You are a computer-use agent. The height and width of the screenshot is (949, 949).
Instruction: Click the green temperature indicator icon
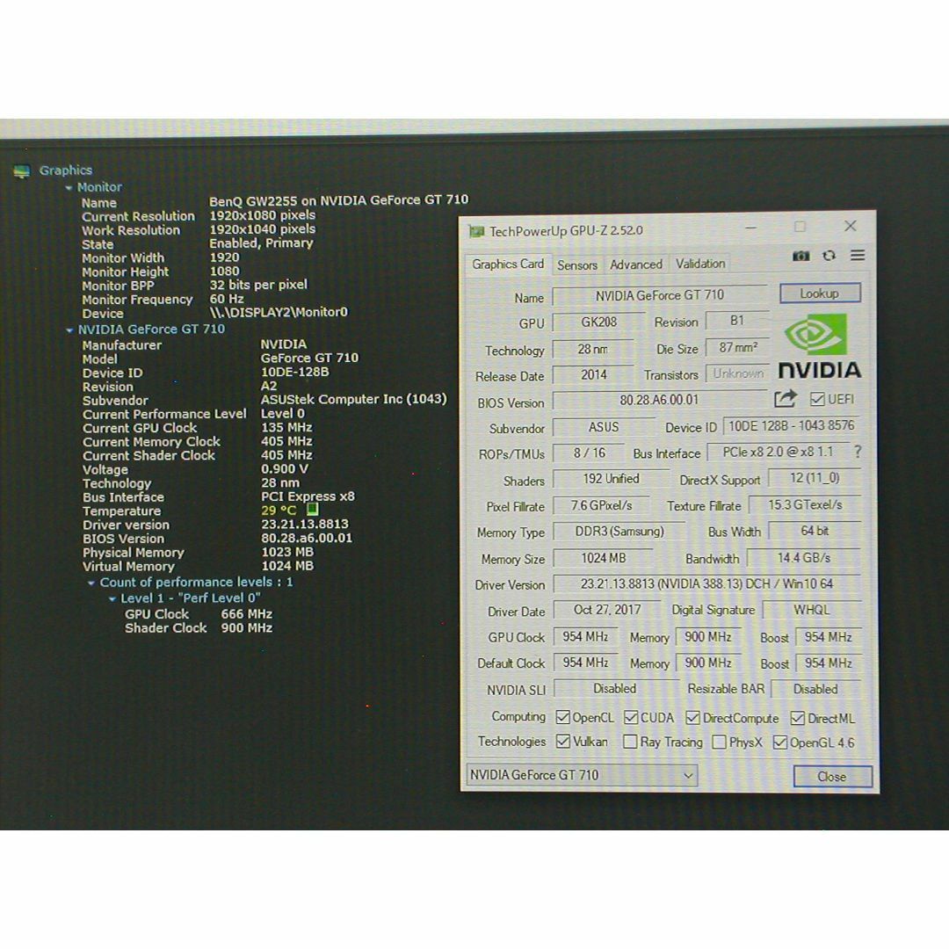pyautogui.click(x=312, y=509)
